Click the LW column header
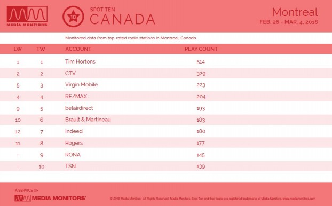This screenshot has height=206, width=332. point(18,49)
